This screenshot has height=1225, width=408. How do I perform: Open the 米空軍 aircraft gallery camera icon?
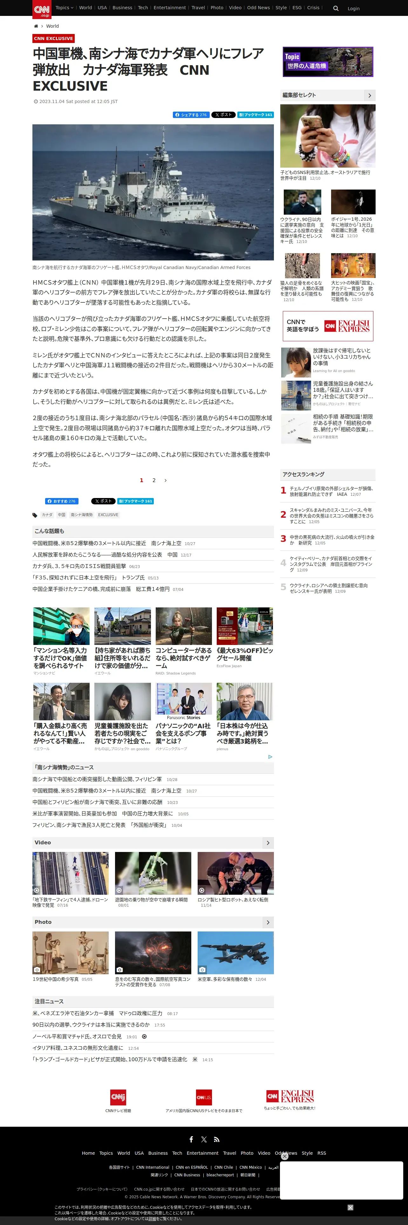[x=202, y=970]
